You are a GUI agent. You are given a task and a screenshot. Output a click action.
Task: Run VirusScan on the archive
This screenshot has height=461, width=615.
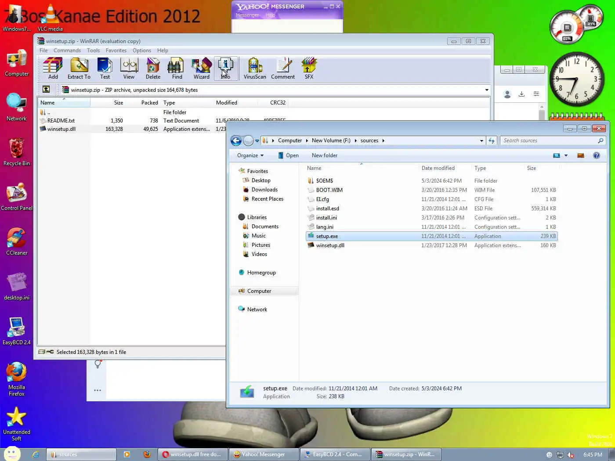255,68
